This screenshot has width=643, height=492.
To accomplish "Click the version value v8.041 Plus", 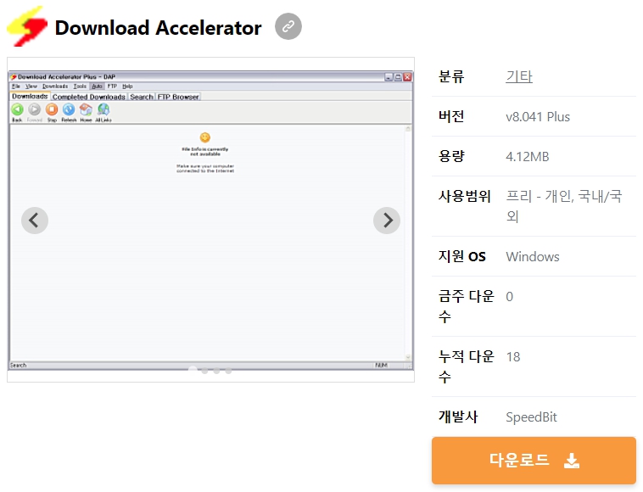I will pos(538,117).
